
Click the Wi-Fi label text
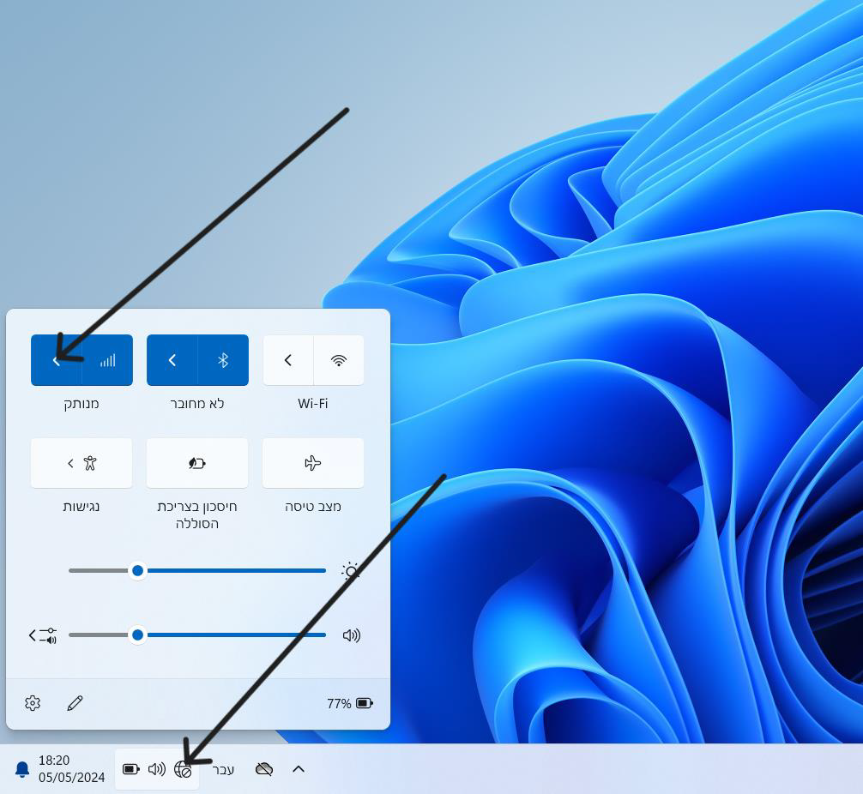(312, 403)
